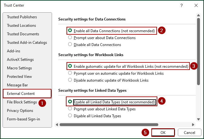This screenshot has width=204, height=139.
Task: Select Enable all Data Connections option
Action: pyautogui.click(x=70, y=31)
